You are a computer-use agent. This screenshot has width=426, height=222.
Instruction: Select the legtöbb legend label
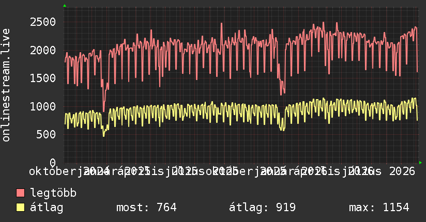[x=53, y=193]
